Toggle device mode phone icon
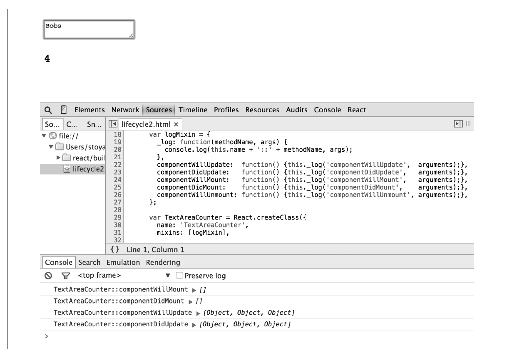The image size is (512, 355). pyautogui.click(x=64, y=110)
